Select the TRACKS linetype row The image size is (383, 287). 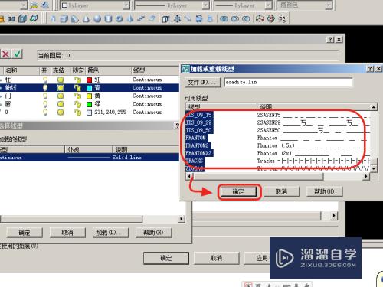[277, 161]
